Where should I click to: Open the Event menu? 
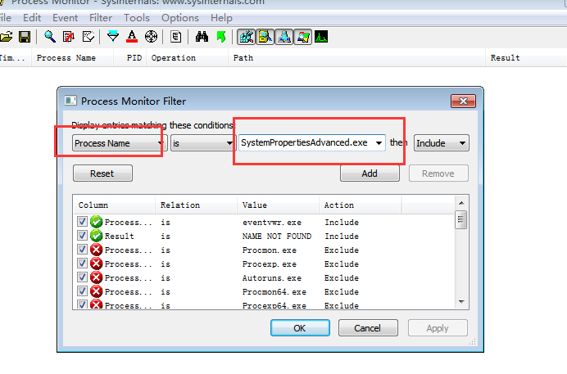coord(65,18)
